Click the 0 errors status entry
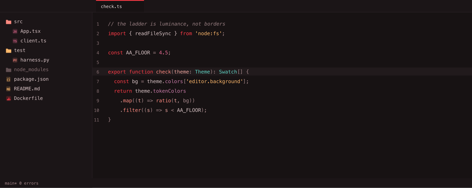Viewport: 472px width, 188px height. point(29,183)
